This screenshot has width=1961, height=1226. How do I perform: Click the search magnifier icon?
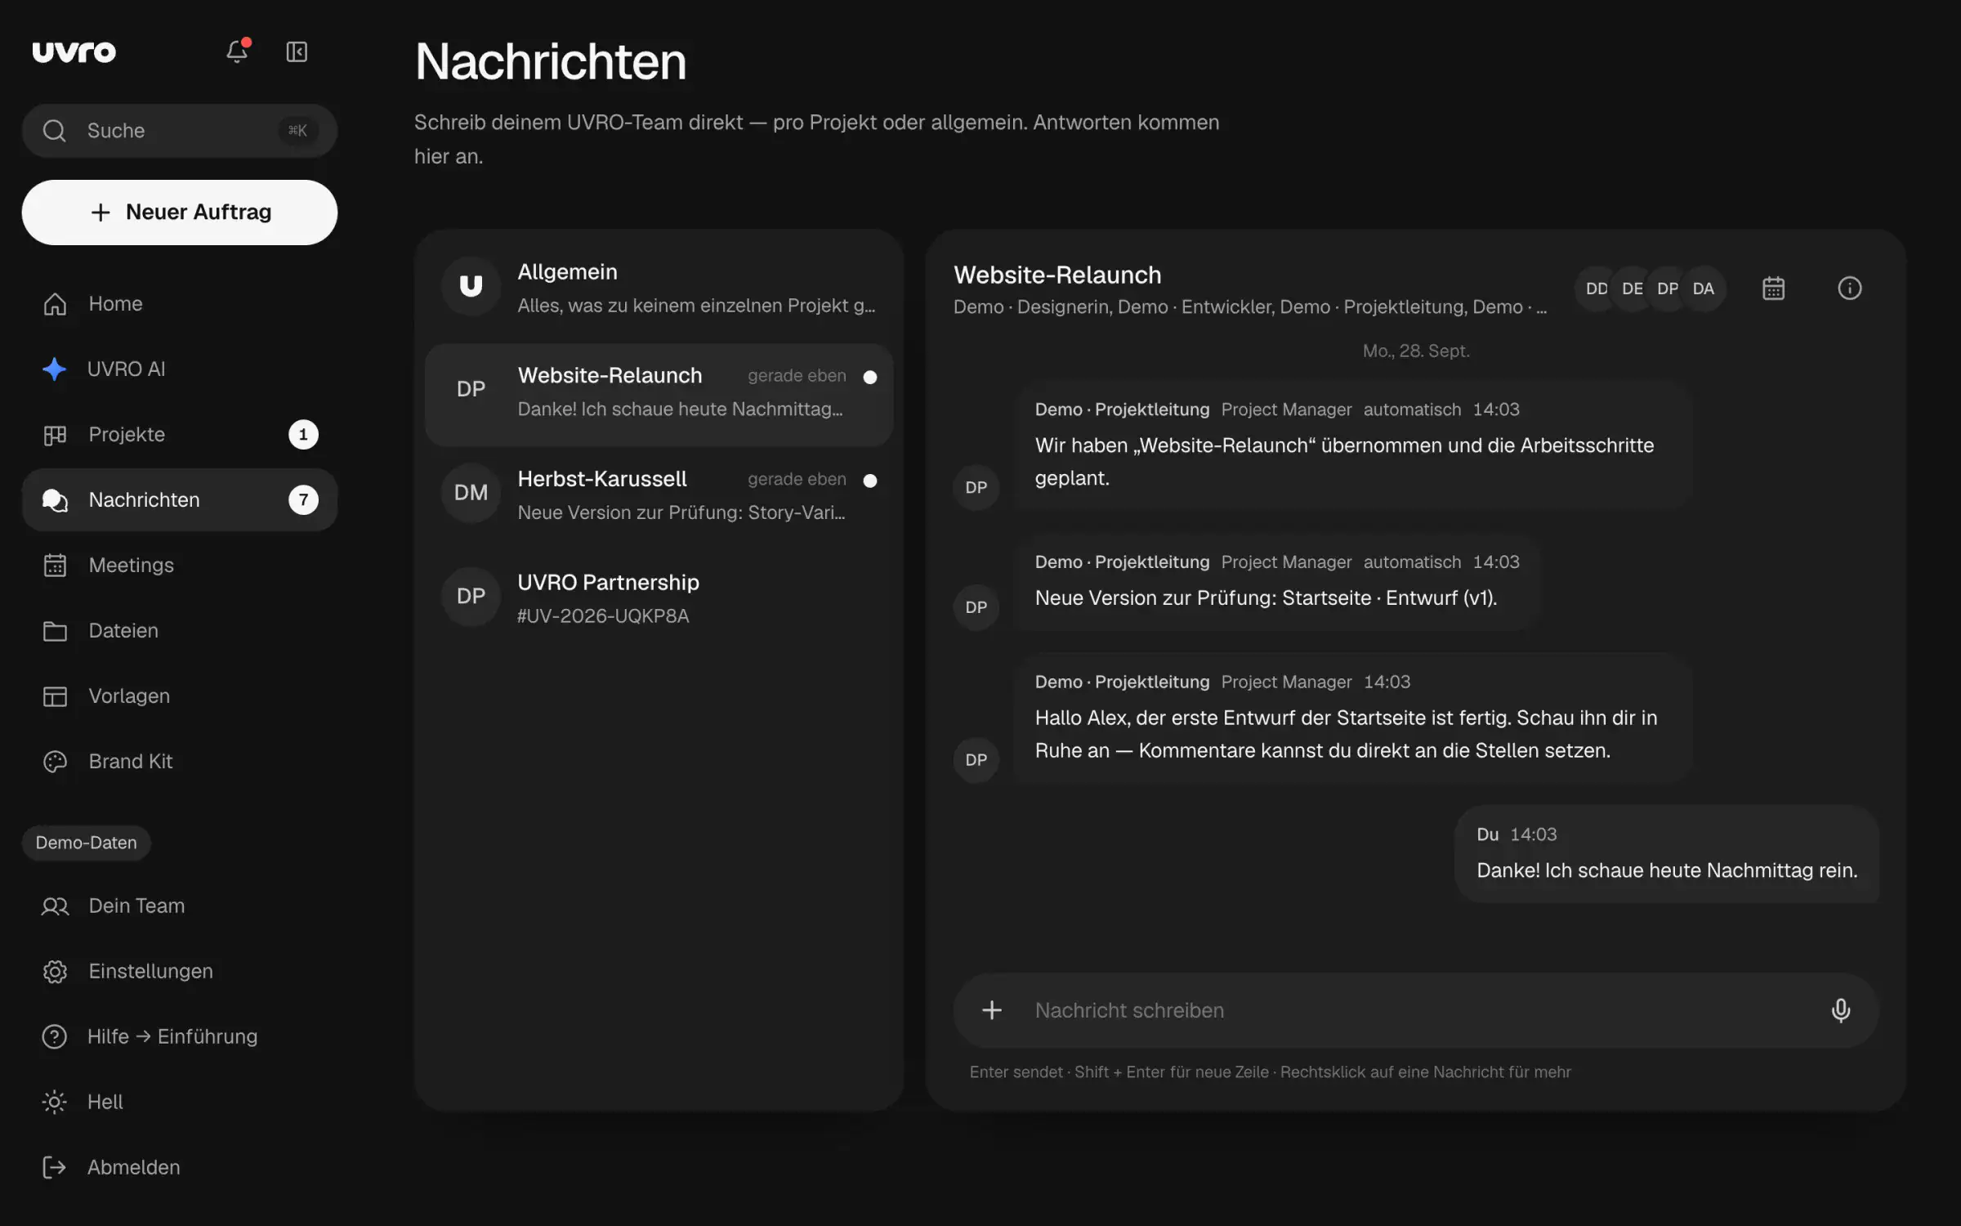55,131
